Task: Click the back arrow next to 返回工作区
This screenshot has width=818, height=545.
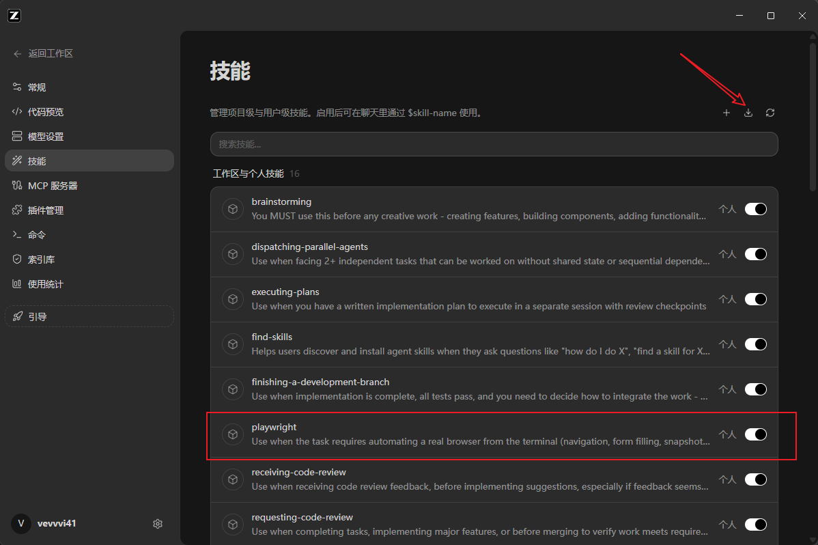Action: pos(18,54)
